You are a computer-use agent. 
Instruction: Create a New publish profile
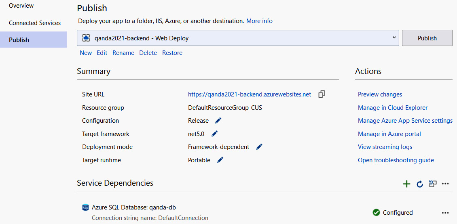tap(86, 52)
